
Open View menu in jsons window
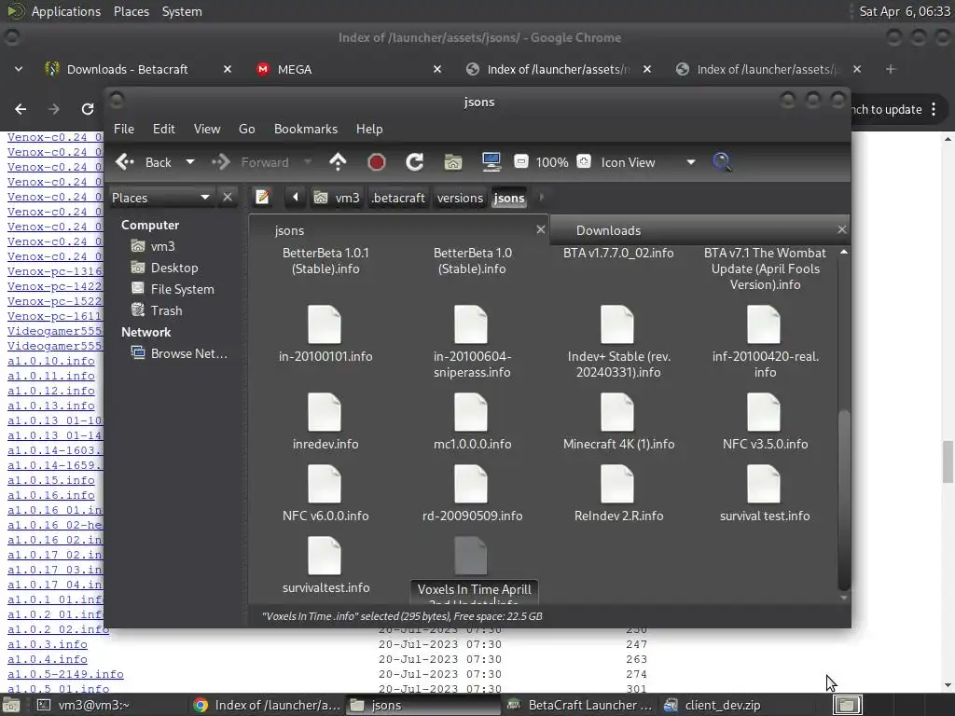(207, 129)
